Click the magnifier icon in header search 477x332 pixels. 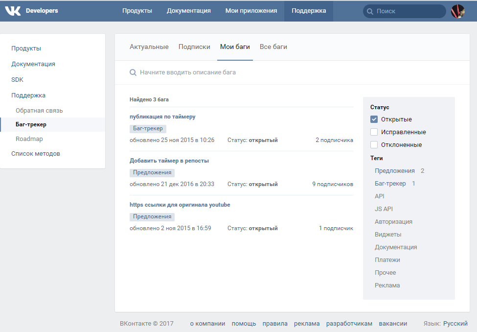pos(370,11)
